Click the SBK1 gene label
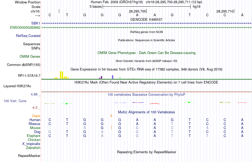252x162 pixels. 36,23
